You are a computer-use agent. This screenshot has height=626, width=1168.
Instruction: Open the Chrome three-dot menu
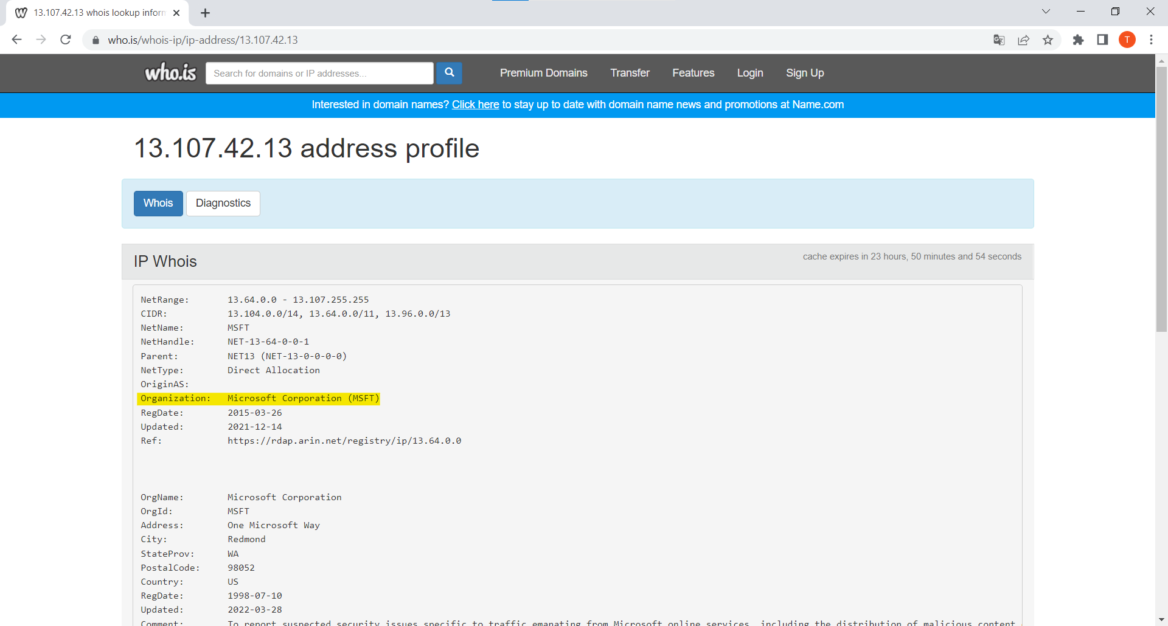click(x=1151, y=40)
